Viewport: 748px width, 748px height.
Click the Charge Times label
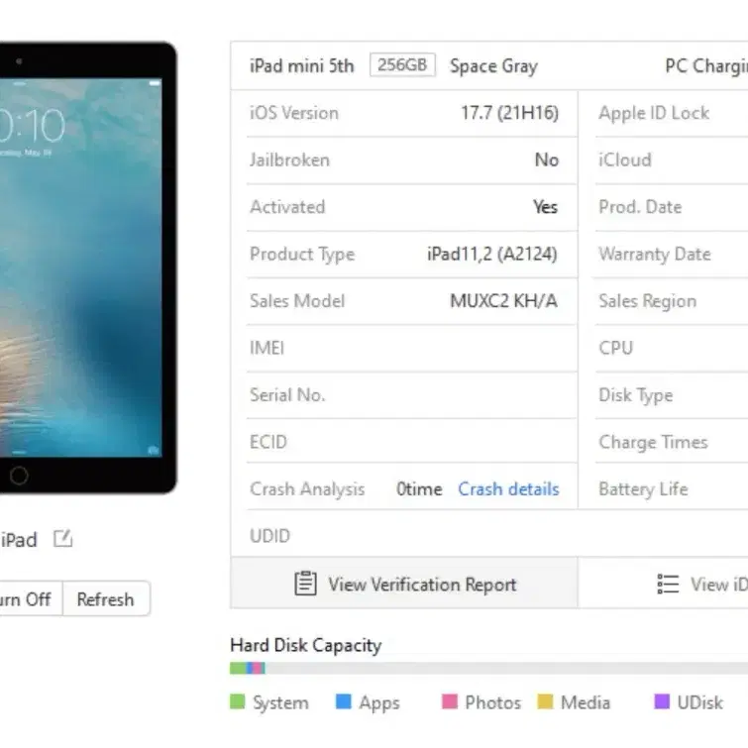[654, 442]
